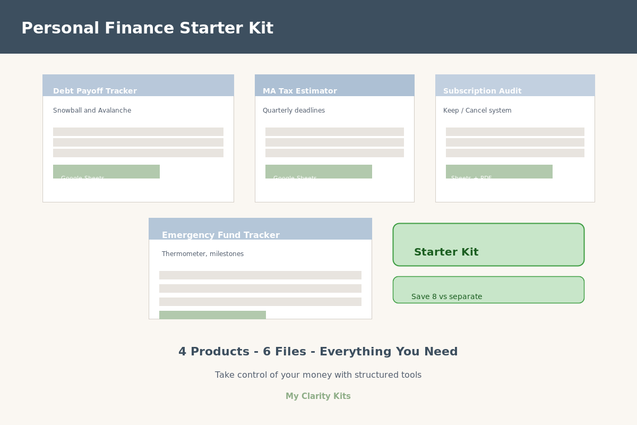637x425 pixels.
Task: Click the Google Sheets badge under Debt Payoff Tracker
Action: (x=106, y=172)
